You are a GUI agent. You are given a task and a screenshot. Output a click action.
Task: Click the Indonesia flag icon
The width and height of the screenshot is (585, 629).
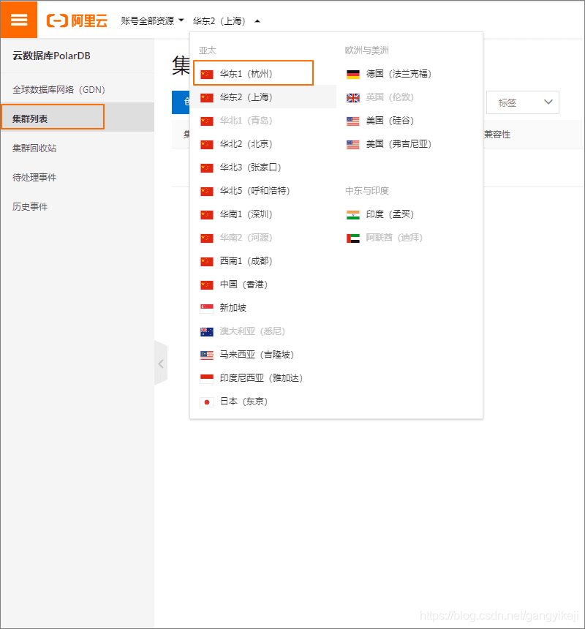[207, 378]
